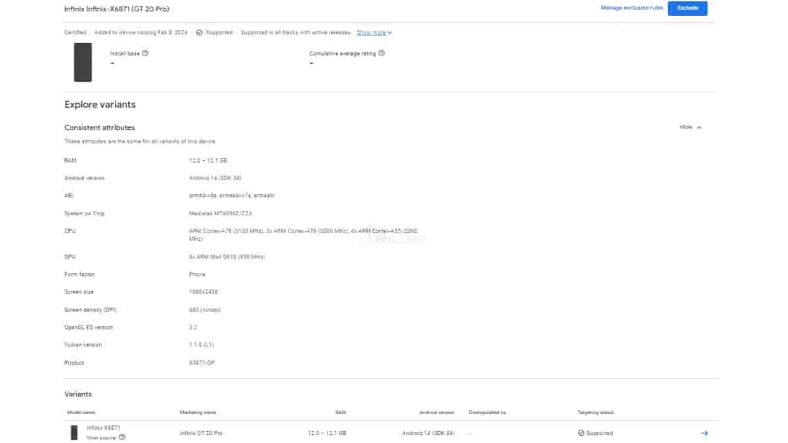The height and width of the screenshot is (443, 788).
Task: Click the Targeting status column header
Action: pyautogui.click(x=596, y=412)
